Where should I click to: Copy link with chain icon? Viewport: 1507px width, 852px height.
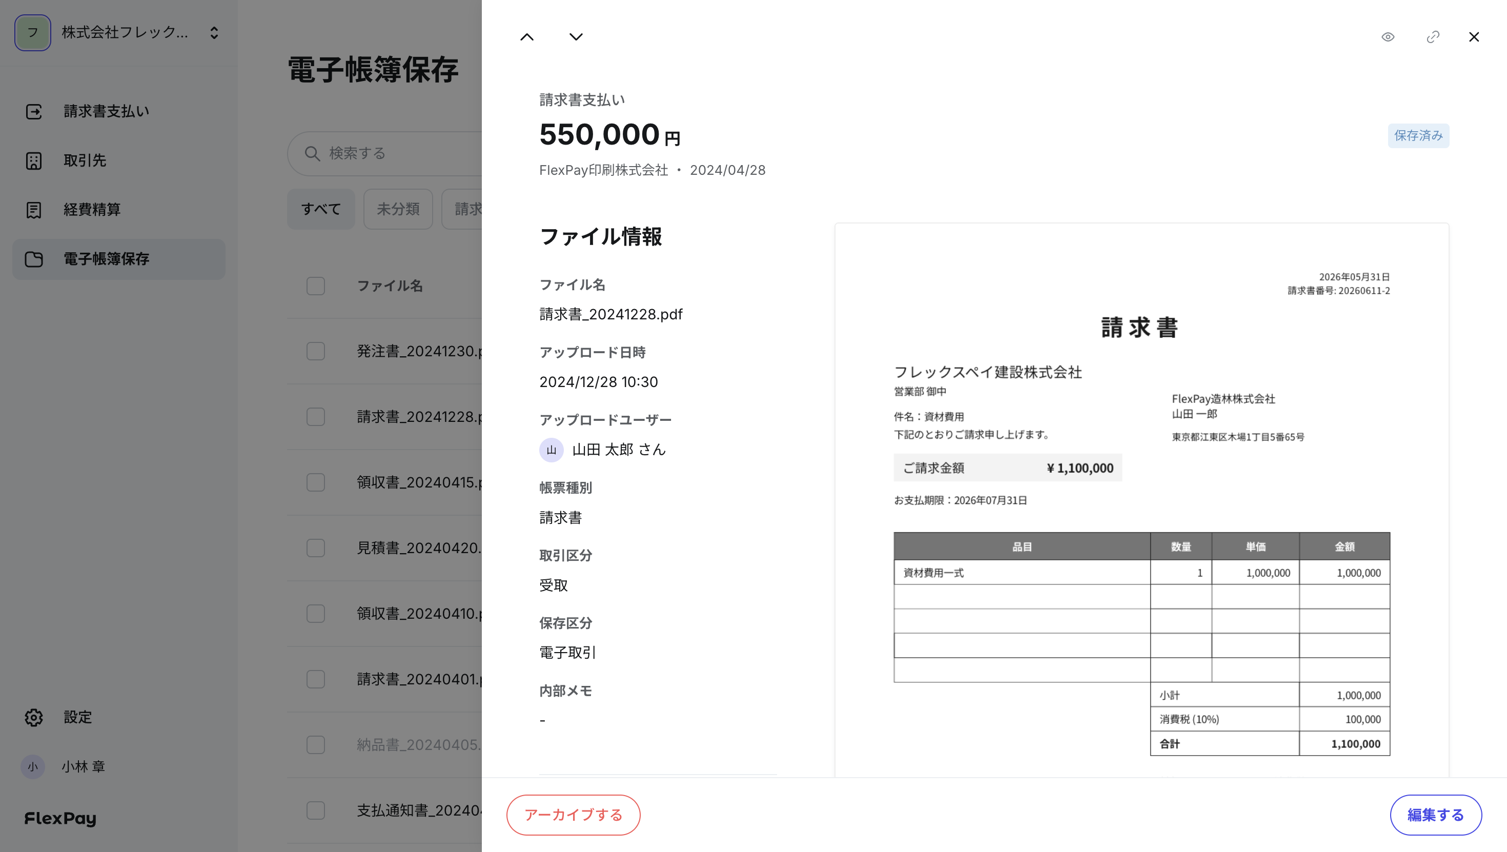coord(1433,37)
